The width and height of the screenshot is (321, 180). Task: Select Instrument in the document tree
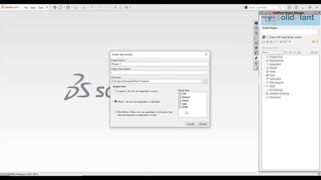point(275,79)
